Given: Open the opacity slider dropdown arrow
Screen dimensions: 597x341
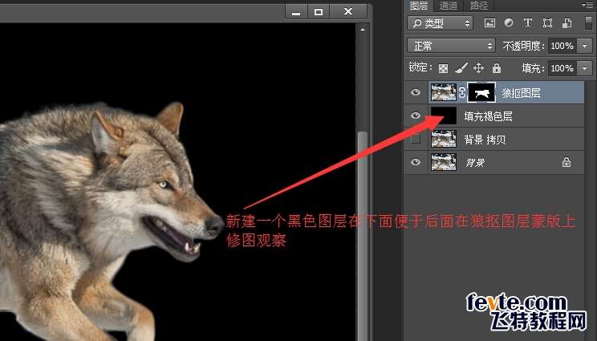Looking at the screenshot, I should click(x=584, y=46).
